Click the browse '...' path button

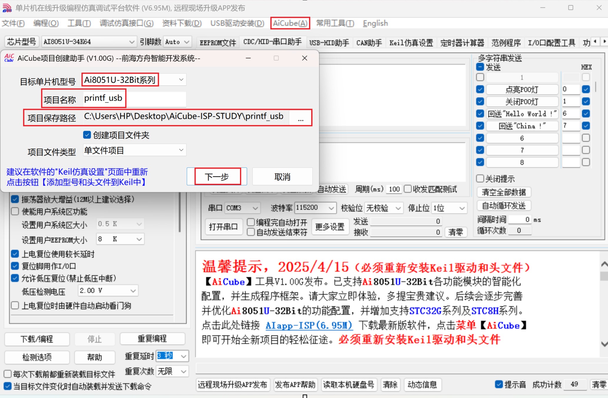300,118
